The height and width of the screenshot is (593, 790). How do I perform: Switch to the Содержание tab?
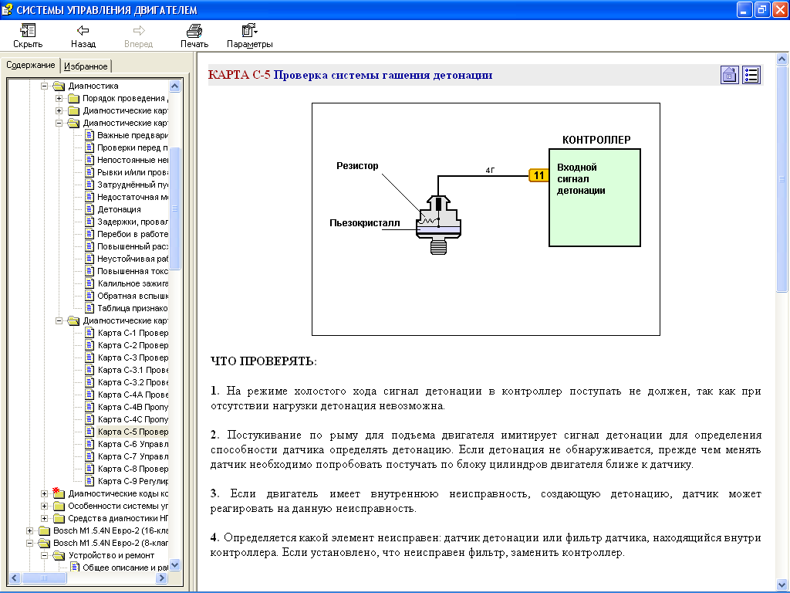click(31, 65)
